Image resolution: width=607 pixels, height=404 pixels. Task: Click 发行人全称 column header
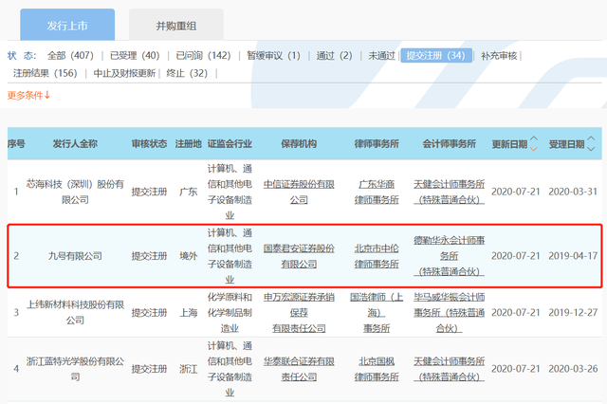pos(75,144)
